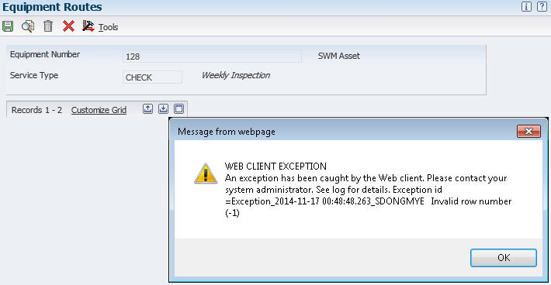Screen dimensions: 551x285
Task: Open the help question mark icon
Action: tap(542, 7)
